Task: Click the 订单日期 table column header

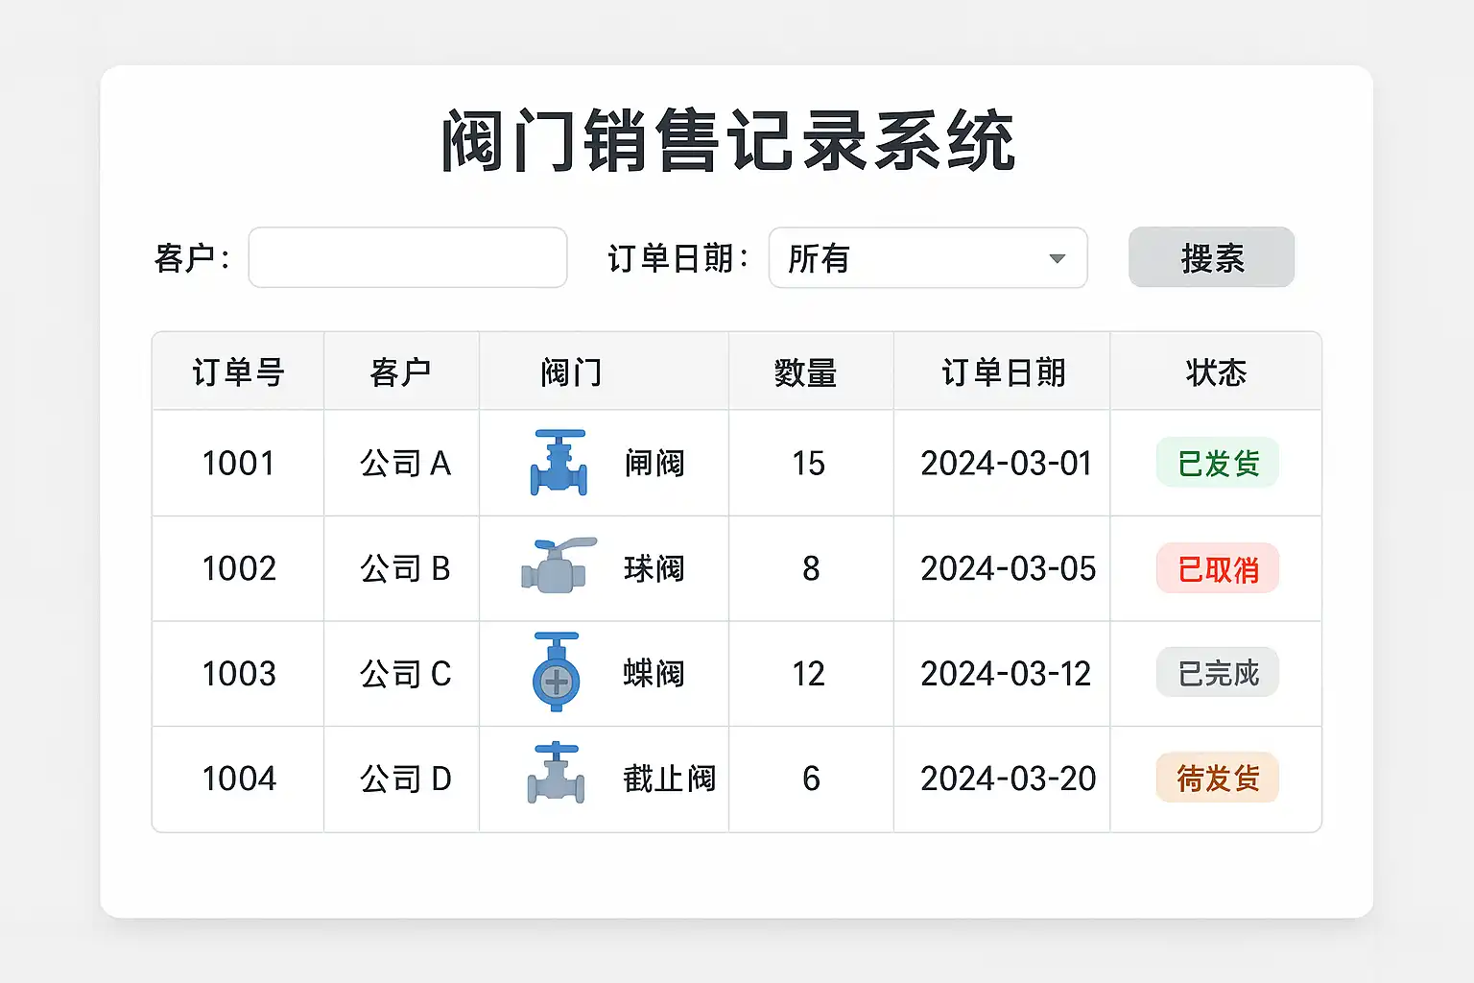Action: point(1003,372)
